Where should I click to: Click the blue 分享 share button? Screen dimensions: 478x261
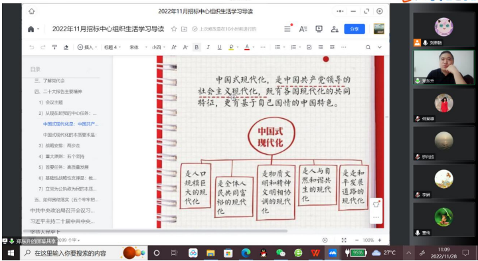click(355, 29)
